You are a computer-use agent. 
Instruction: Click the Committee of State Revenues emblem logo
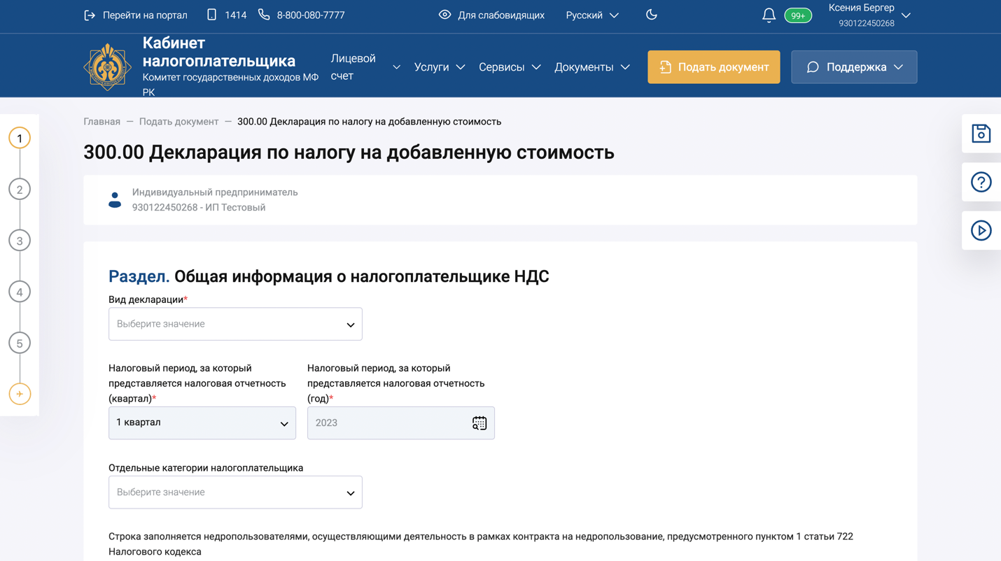[x=107, y=65]
